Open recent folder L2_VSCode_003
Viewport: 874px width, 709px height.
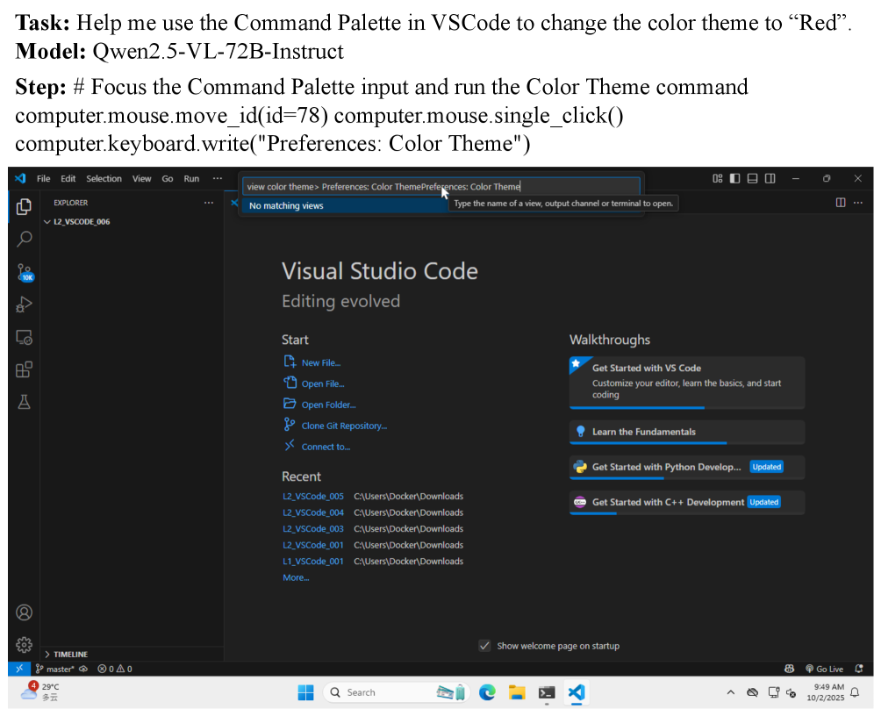(x=312, y=529)
